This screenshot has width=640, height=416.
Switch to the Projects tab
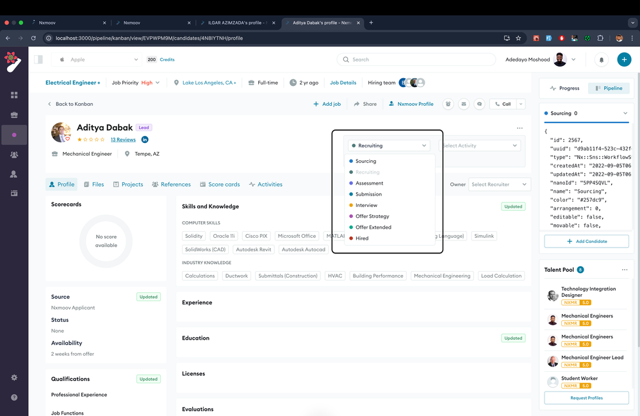pyautogui.click(x=128, y=185)
